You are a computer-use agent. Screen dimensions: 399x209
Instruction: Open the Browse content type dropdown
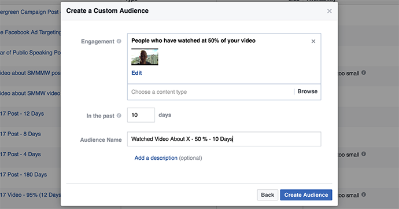click(x=308, y=91)
